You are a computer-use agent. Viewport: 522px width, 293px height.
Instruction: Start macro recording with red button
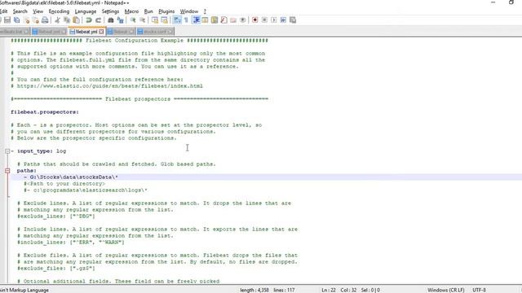255,20
